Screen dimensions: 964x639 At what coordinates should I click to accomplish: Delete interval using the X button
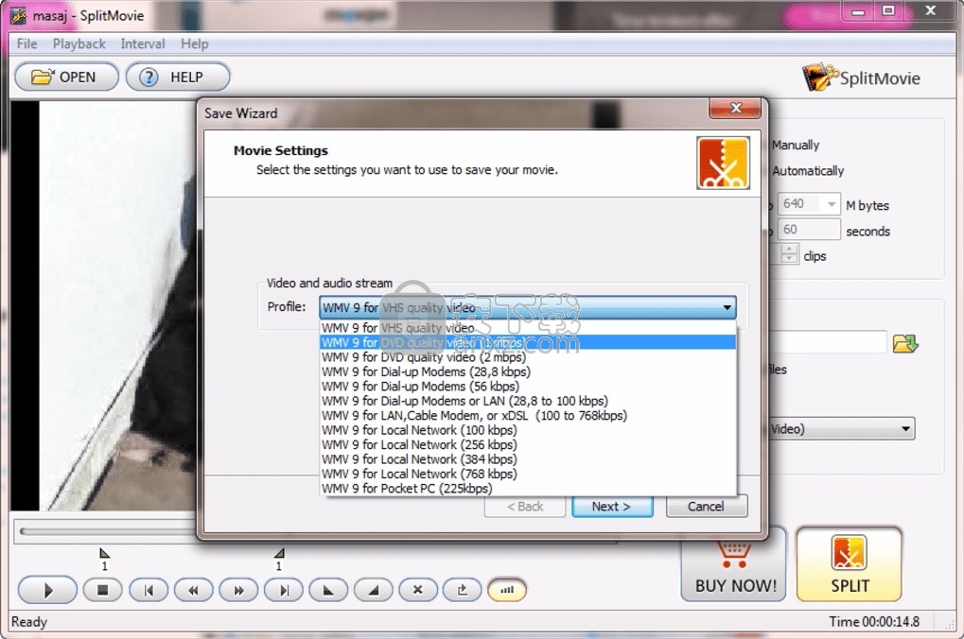(x=418, y=591)
